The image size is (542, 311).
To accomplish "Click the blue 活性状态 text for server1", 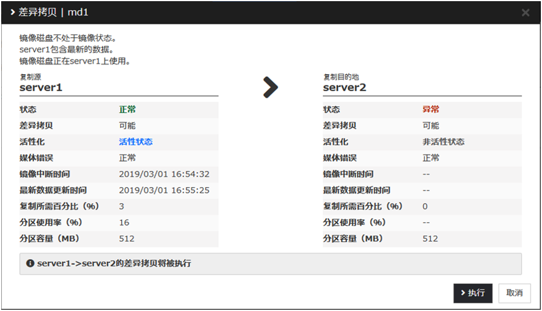I will tap(135, 142).
